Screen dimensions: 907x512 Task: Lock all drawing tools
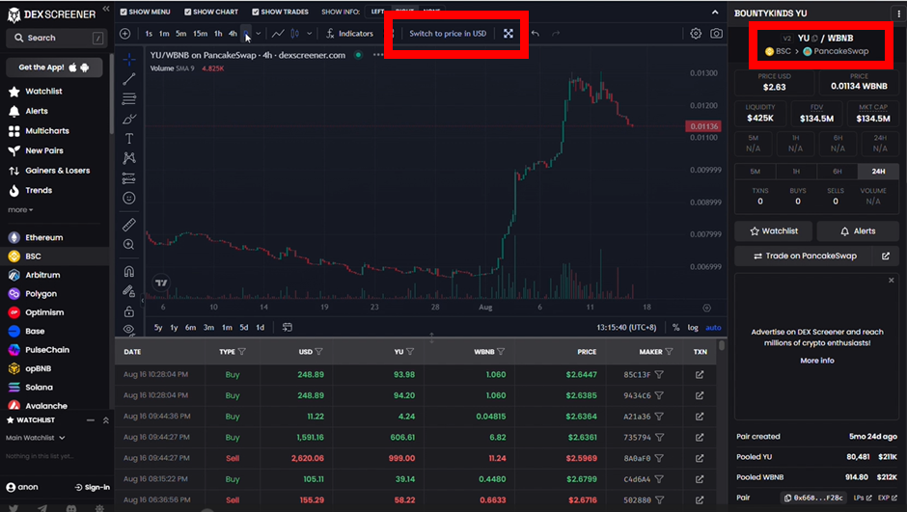pos(129,311)
